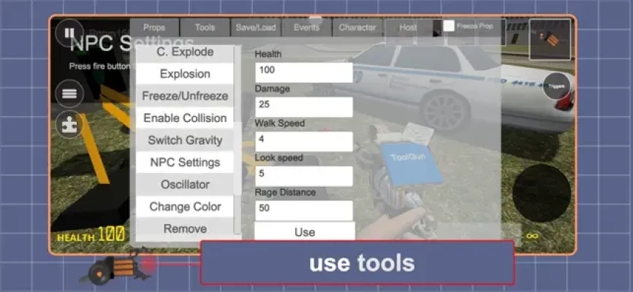Toggle the Freeze Prop checkbox
633x292 pixels.
coord(449,26)
